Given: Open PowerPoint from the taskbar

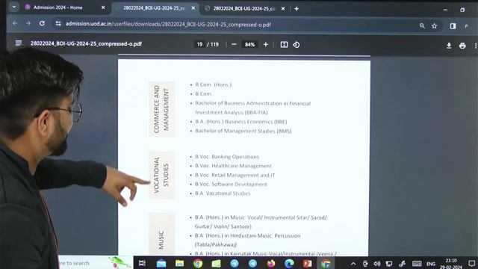Looking at the screenshot, I should [307, 263].
